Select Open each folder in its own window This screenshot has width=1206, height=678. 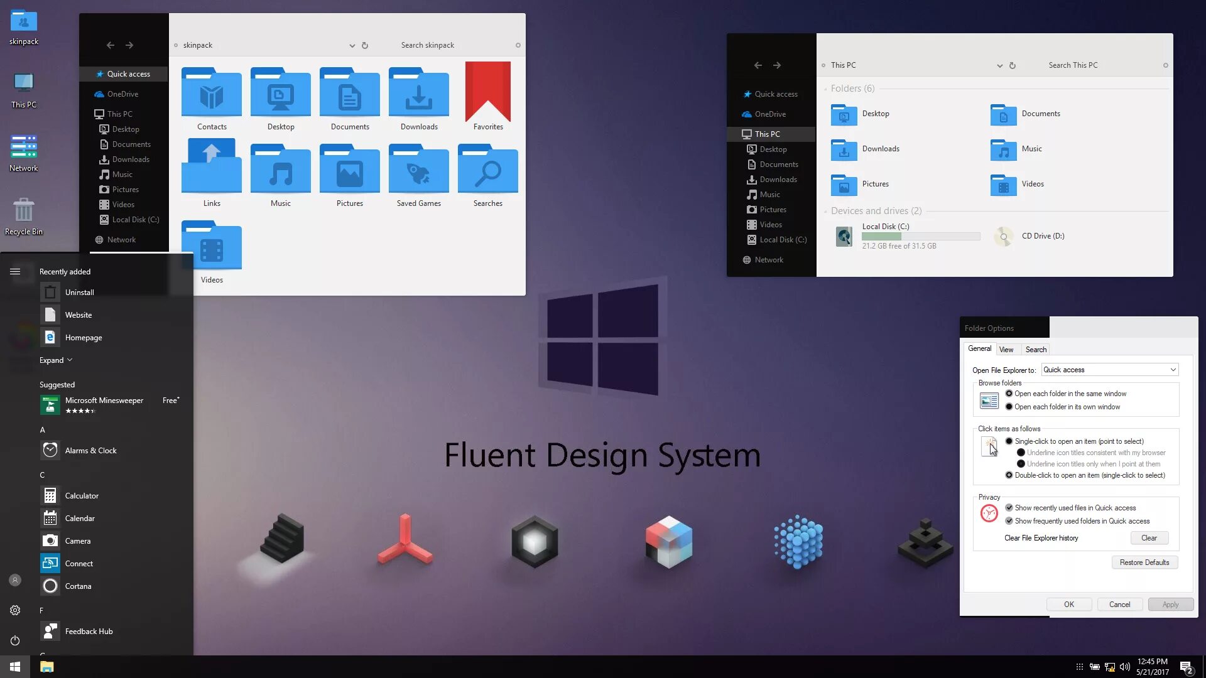[x=1009, y=407]
